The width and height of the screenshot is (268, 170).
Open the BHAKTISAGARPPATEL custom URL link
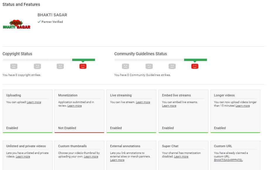pyautogui.click(x=228, y=160)
